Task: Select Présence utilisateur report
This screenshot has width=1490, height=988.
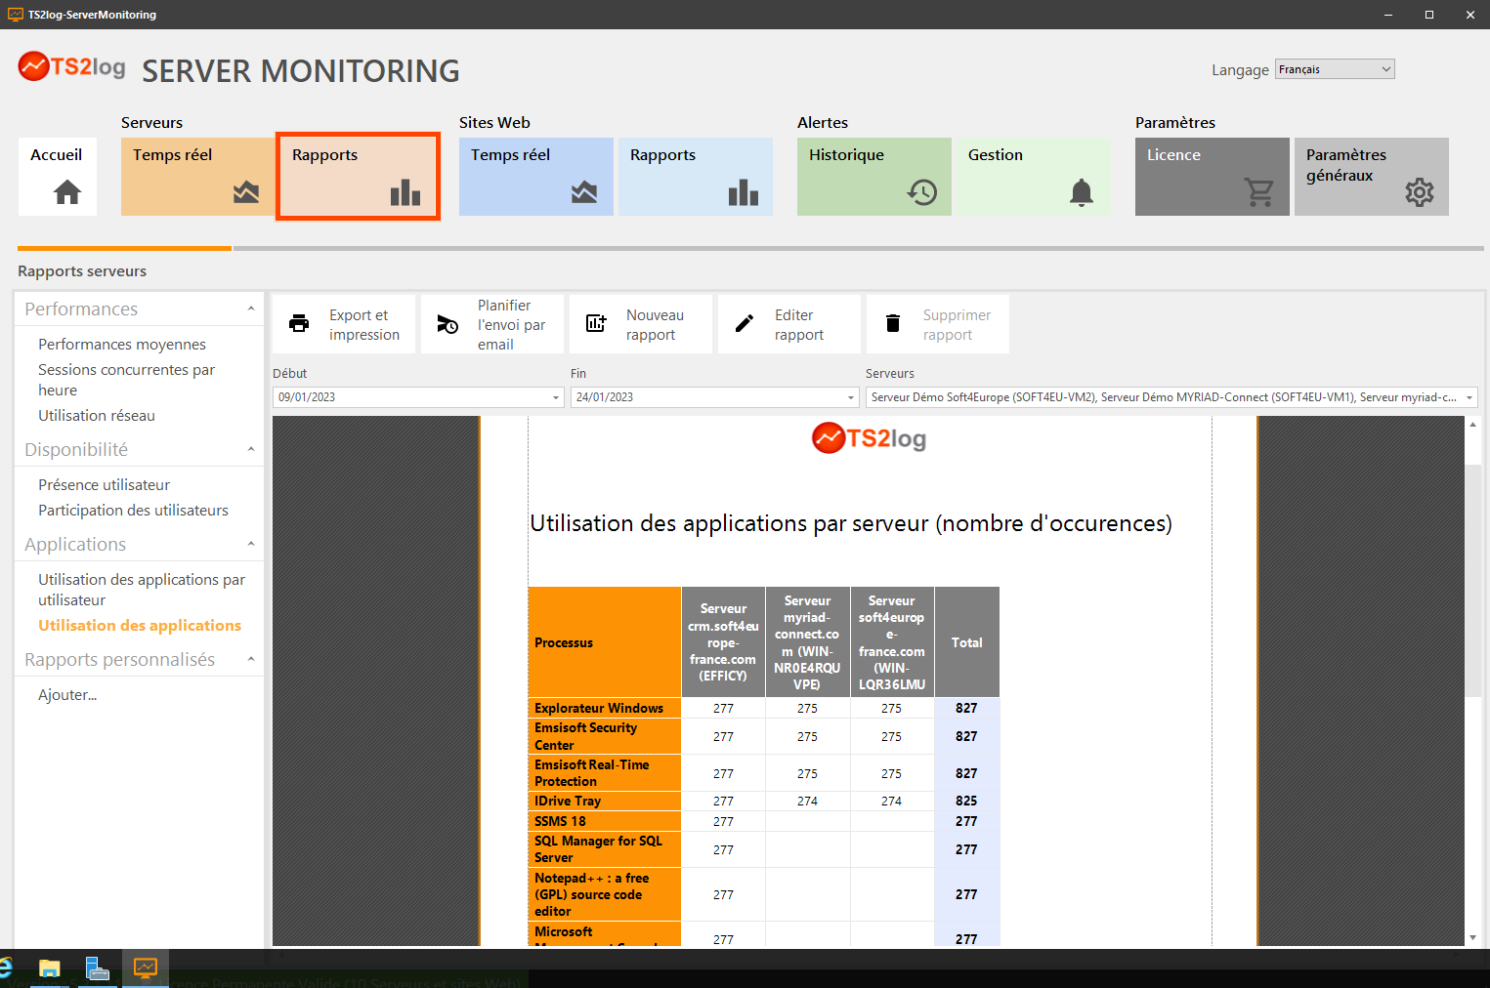Action: [104, 485]
